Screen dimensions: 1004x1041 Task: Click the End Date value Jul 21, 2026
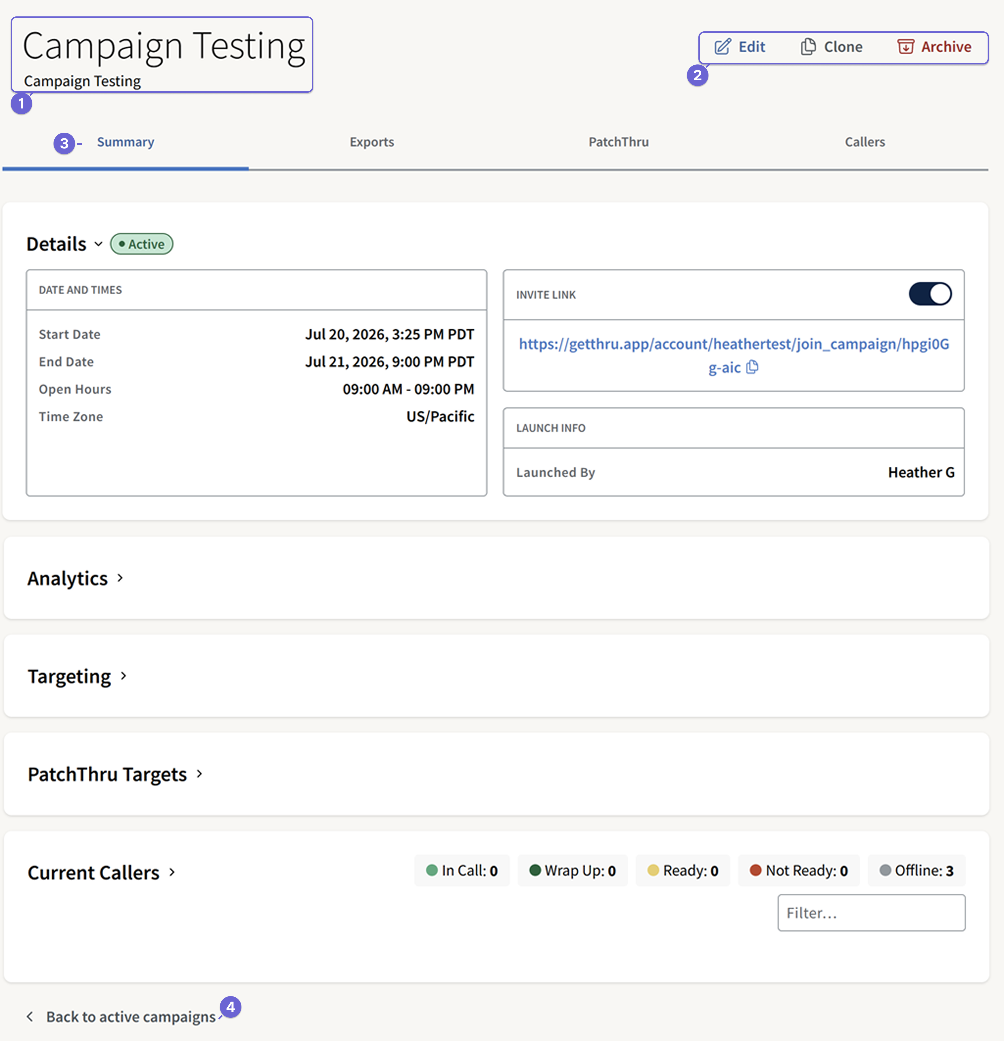click(x=389, y=362)
